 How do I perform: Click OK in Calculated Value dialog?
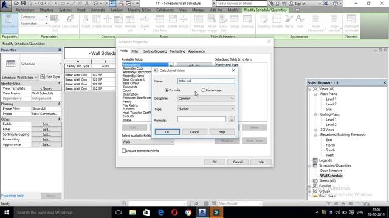167,132
